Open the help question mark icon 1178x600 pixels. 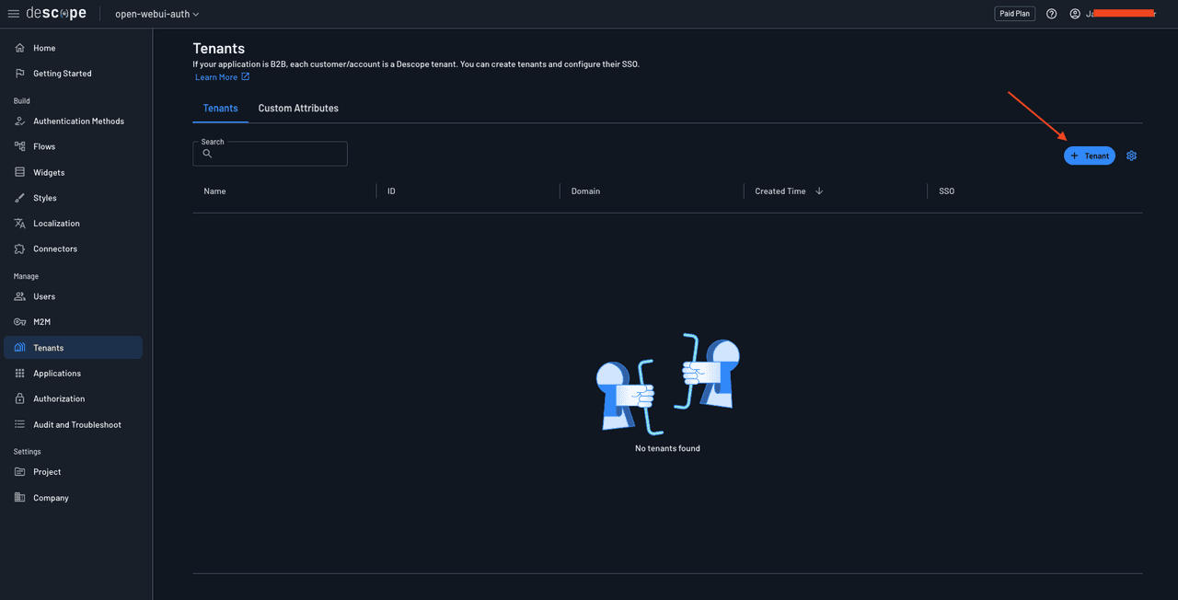point(1052,14)
